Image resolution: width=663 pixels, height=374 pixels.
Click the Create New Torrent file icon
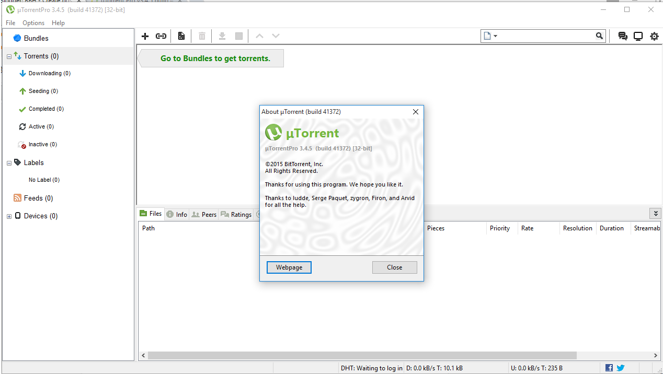(181, 36)
